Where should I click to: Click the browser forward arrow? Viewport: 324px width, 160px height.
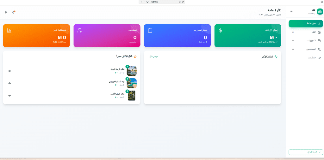[144, 2]
